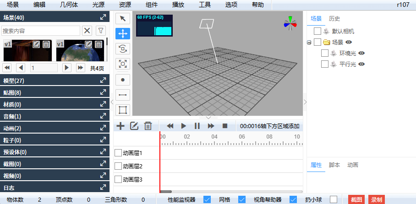Click the 搜索内容 search field
This screenshot has height=204, width=416.
pos(41,31)
